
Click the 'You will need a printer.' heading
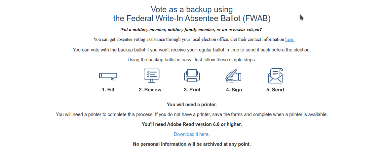192,105
